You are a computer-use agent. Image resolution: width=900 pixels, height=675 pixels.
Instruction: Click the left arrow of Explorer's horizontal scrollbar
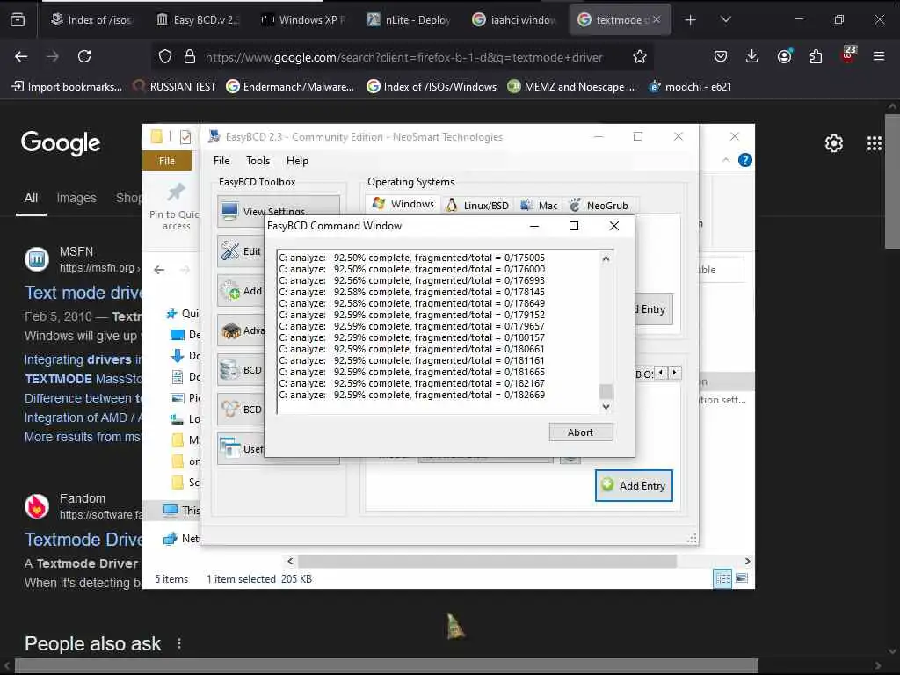(290, 561)
